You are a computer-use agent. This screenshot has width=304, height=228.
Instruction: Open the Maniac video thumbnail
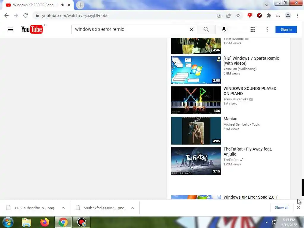[196, 131]
